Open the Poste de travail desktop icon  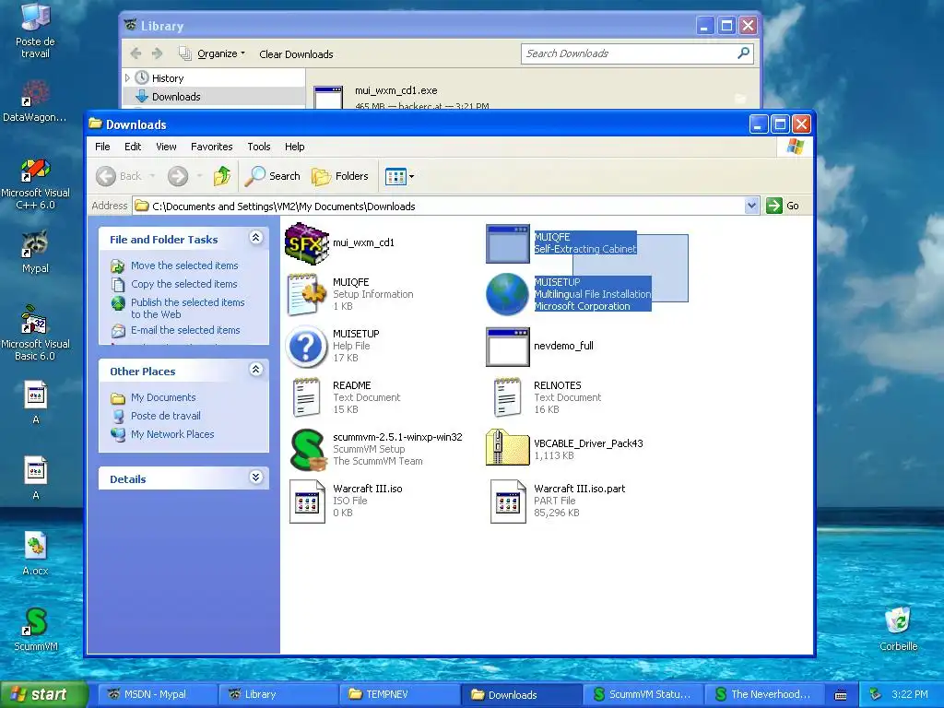(35, 30)
